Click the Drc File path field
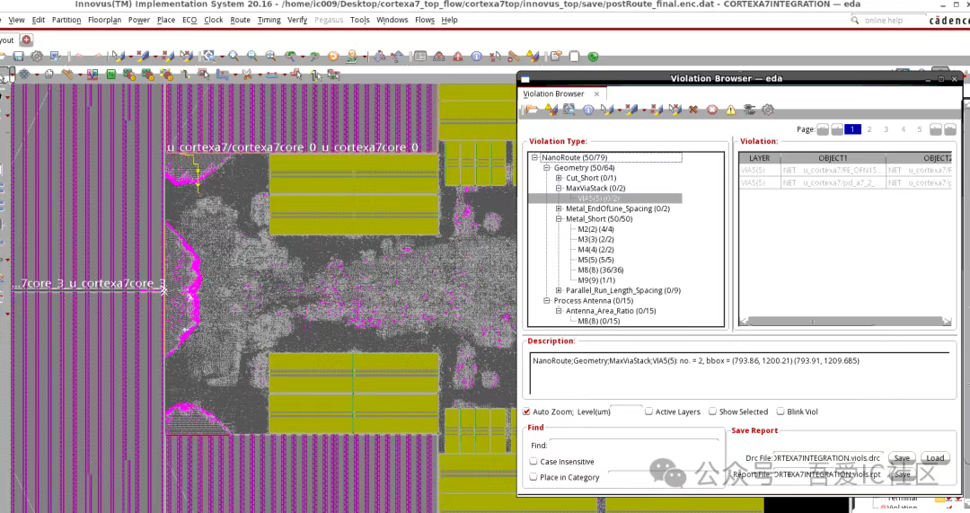 point(828,458)
